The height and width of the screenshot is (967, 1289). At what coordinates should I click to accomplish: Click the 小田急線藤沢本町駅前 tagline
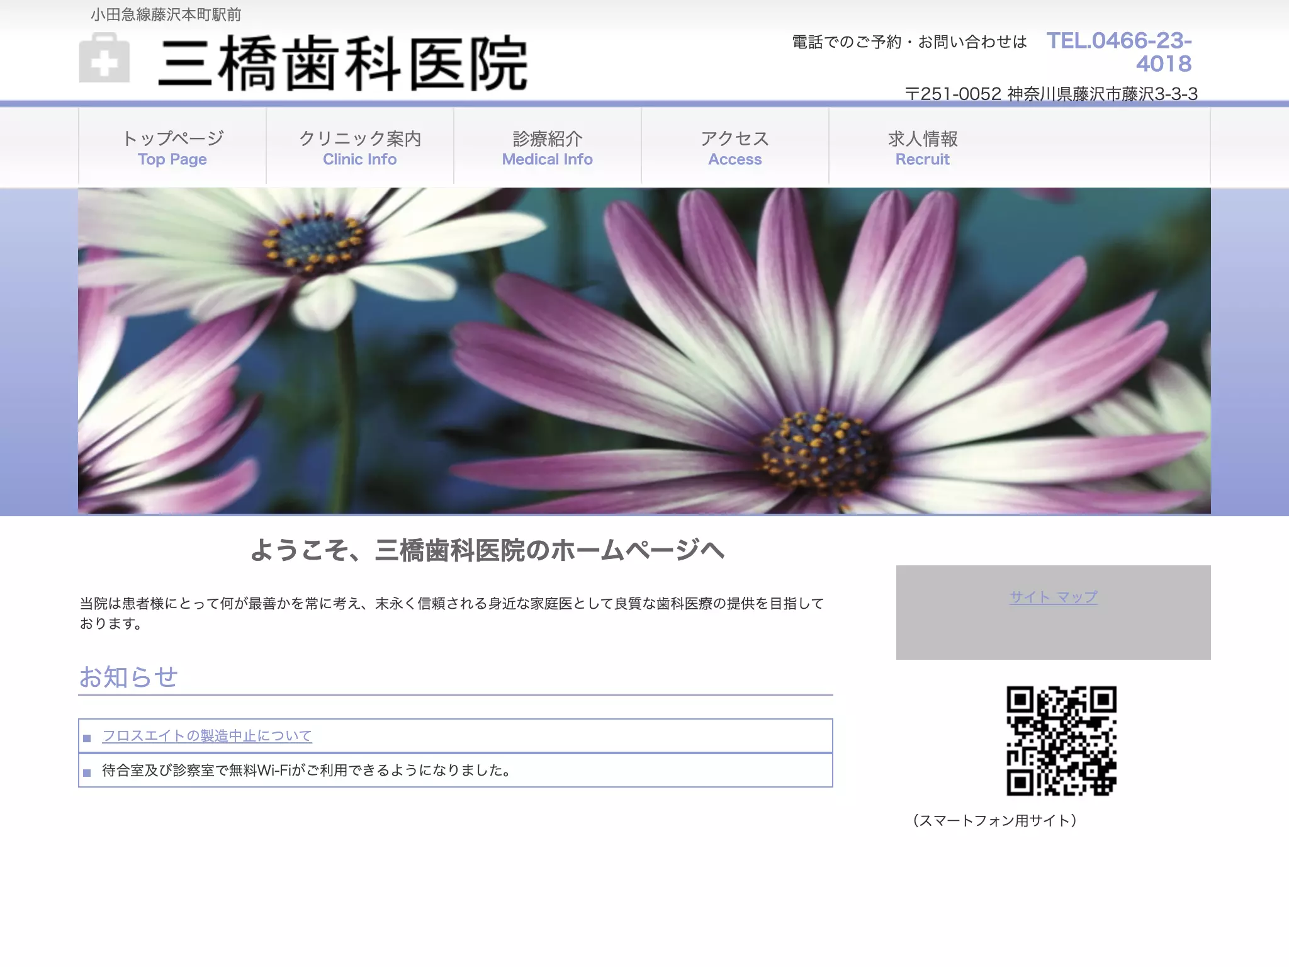coord(166,14)
